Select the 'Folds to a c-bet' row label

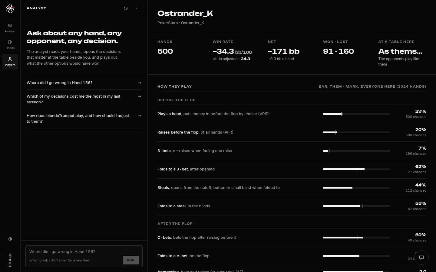[183, 256]
